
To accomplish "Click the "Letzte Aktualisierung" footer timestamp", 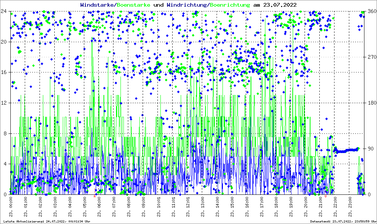I will tap(47, 221).
